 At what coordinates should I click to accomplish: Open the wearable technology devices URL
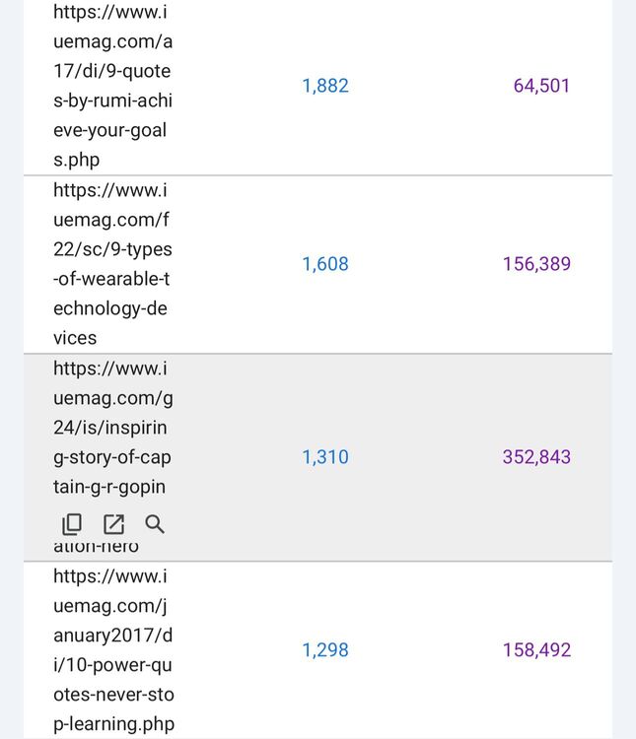tap(112, 264)
